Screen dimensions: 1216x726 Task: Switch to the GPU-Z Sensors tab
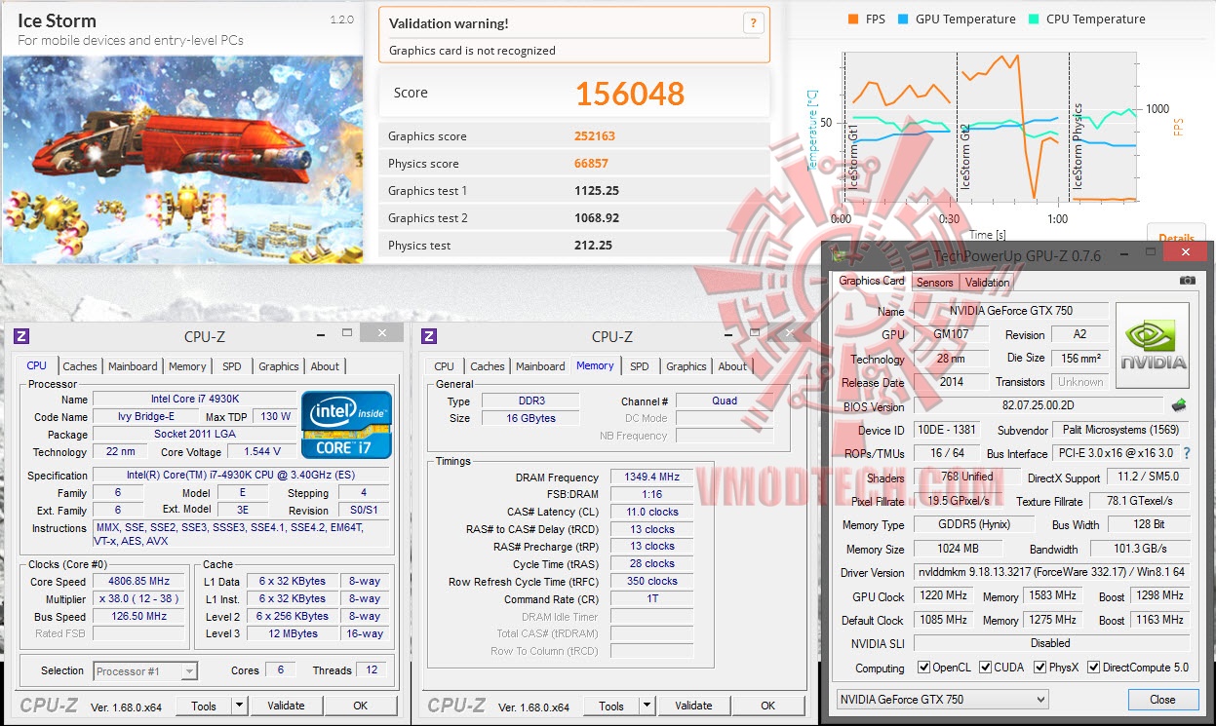click(934, 283)
